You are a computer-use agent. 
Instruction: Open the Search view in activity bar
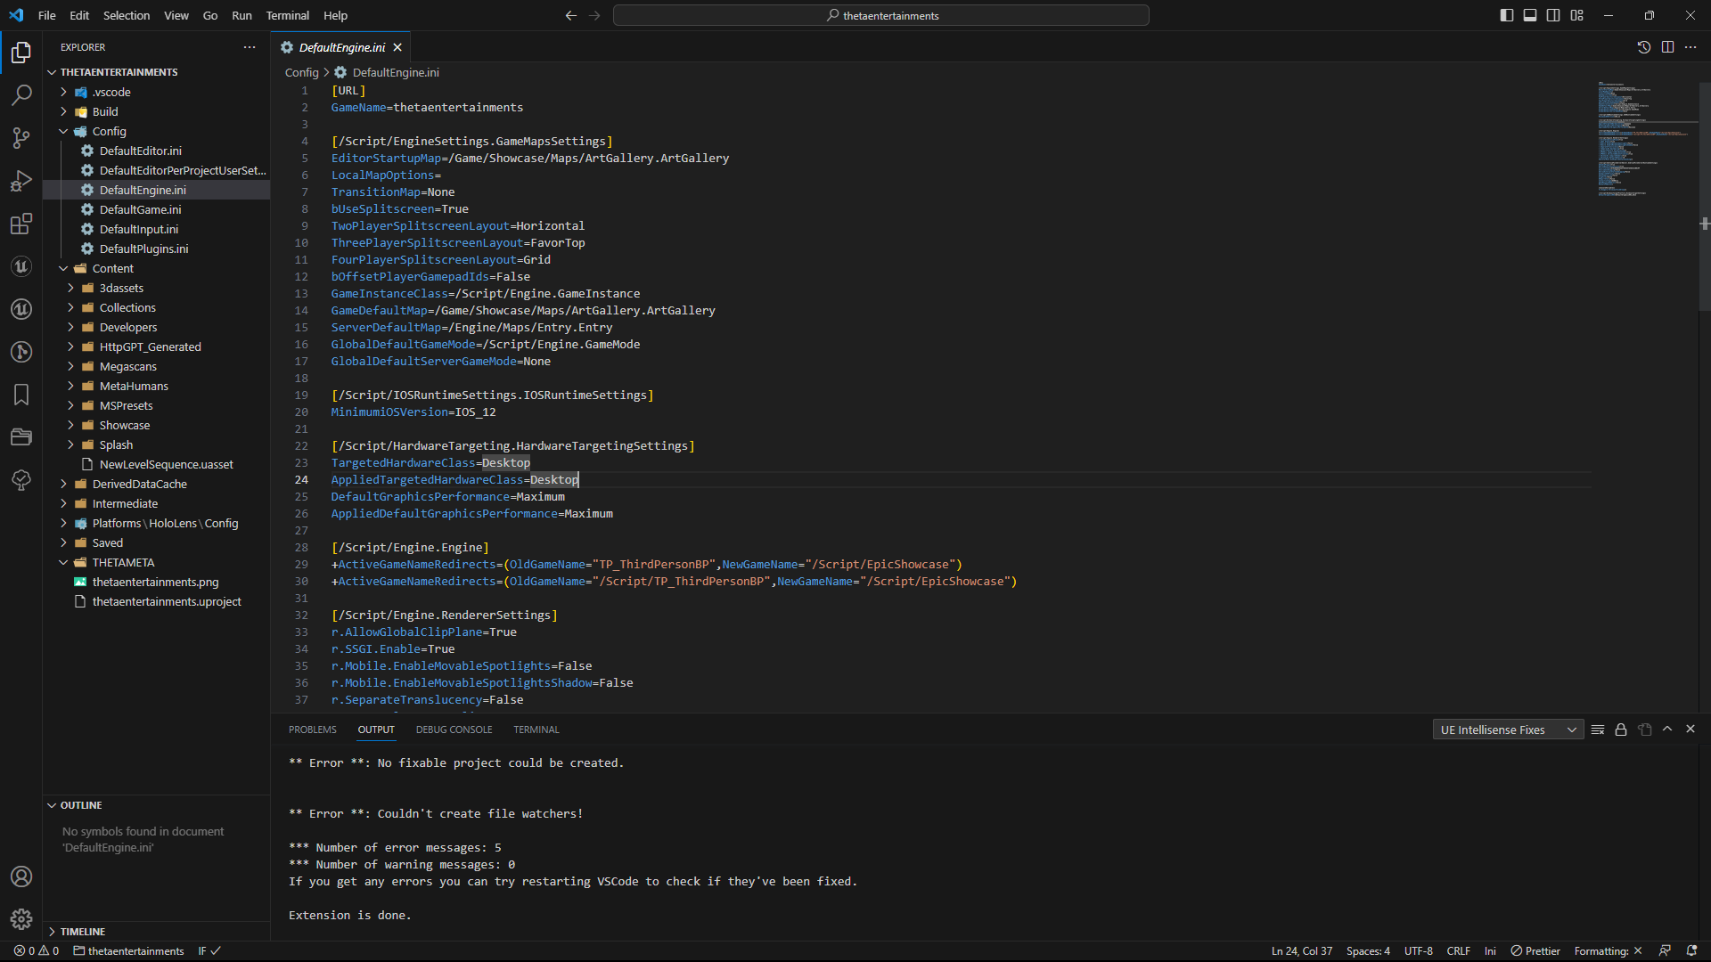[21, 94]
